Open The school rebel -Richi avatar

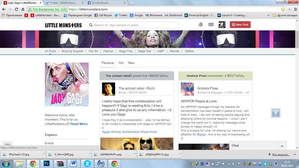[108, 89]
